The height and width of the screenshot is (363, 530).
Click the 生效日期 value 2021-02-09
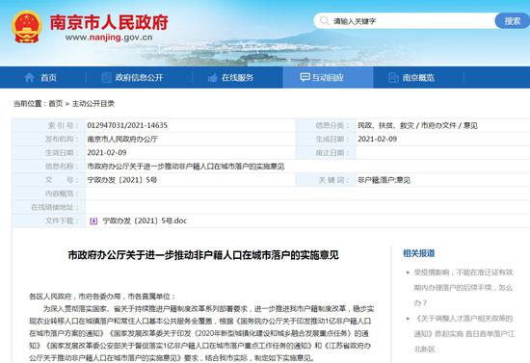[107, 153]
